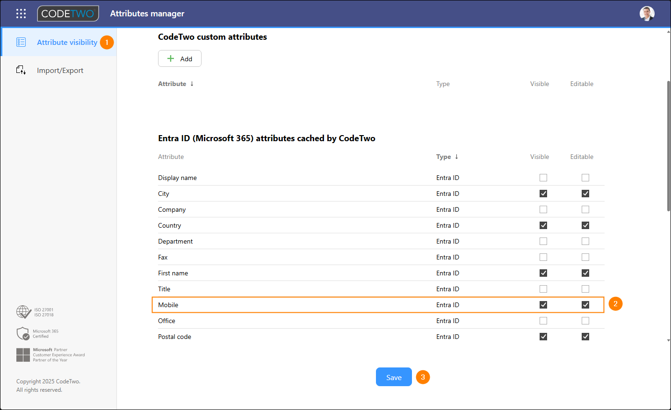Image resolution: width=671 pixels, height=410 pixels.
Task: Enable the Visible checkbox for Display name
Action: [x=543, y=178]
